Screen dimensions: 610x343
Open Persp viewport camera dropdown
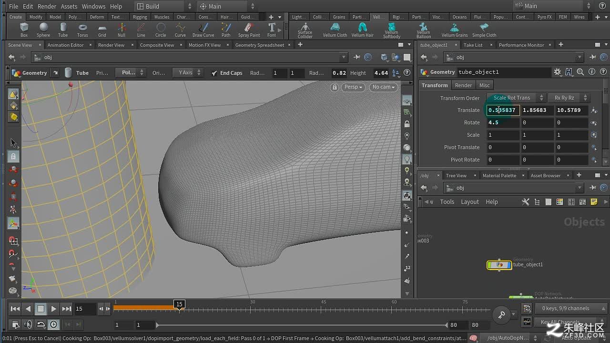[353, 87]
